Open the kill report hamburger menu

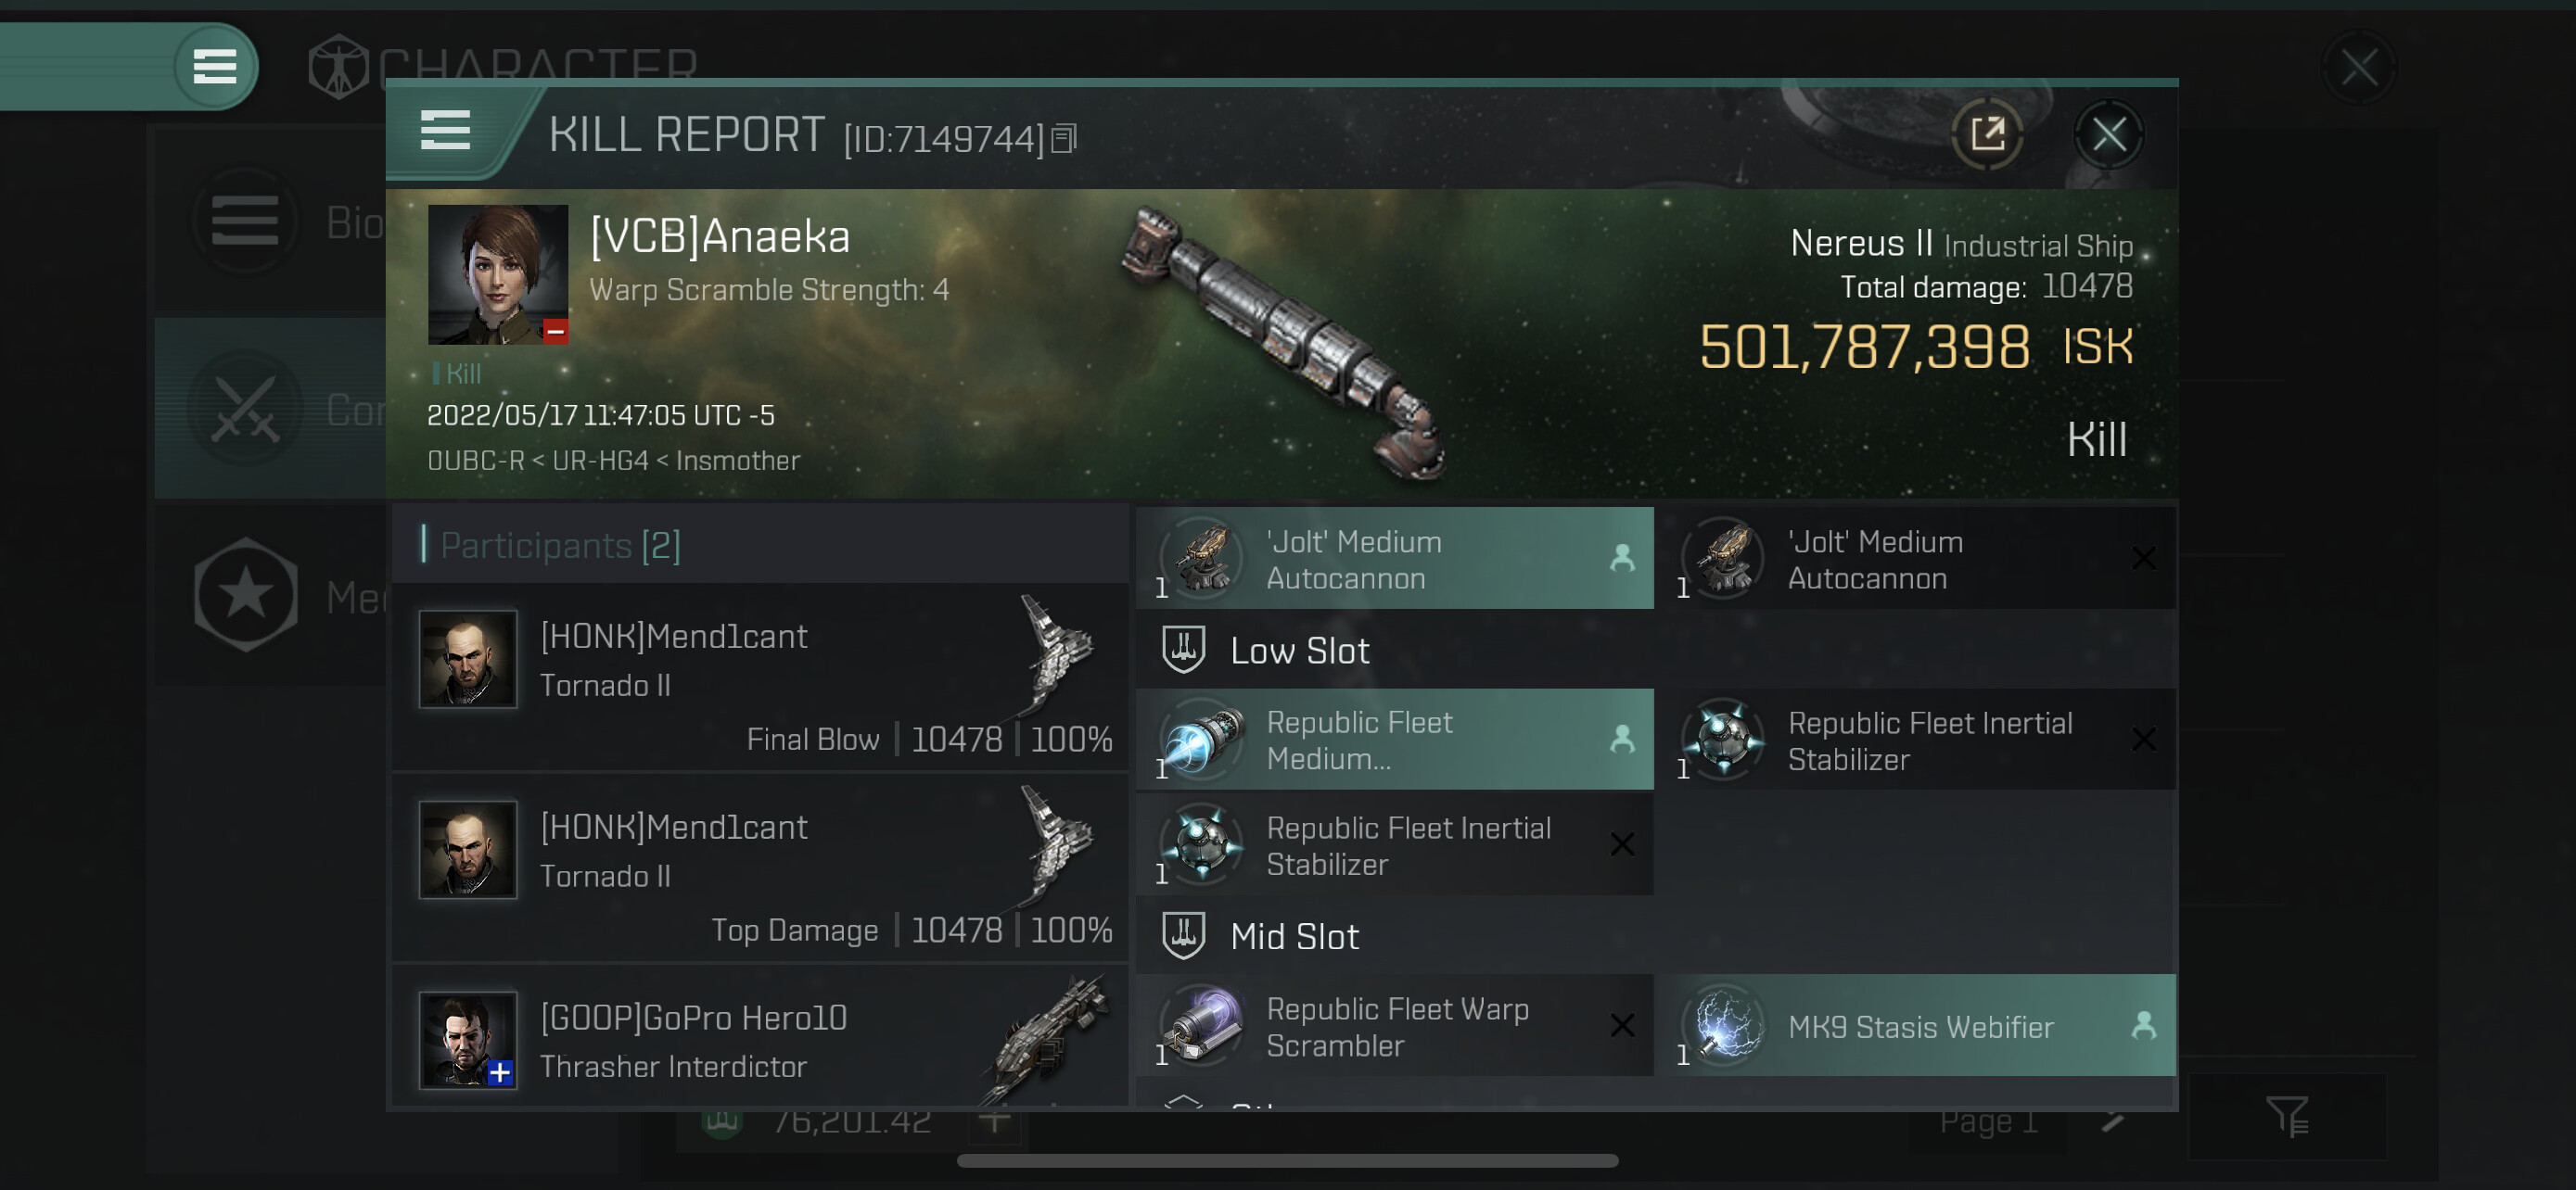pyautogui.click(x=445, y=131)
